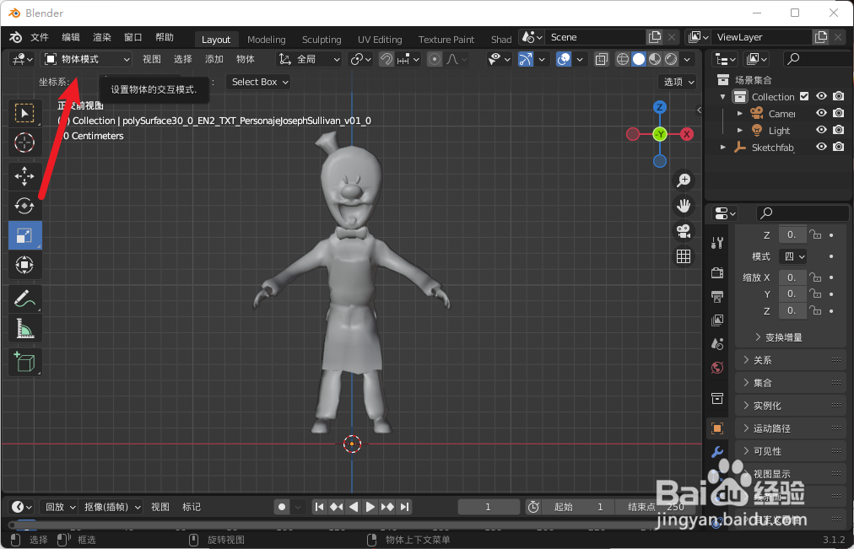Expand the Sketchfab item in outliner

point(722,147)
